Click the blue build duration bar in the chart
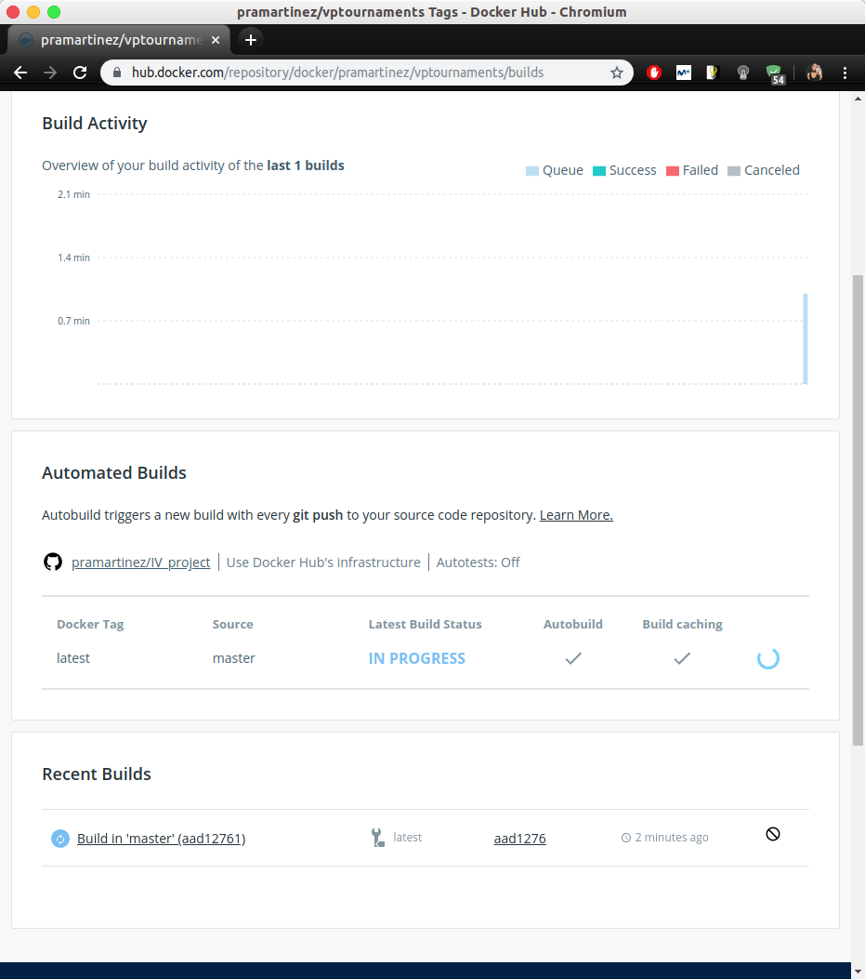865x979 pixels. coord(805,338)
